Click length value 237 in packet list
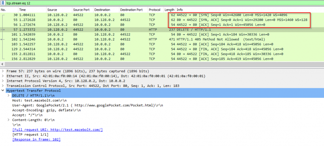 (171, 29)
